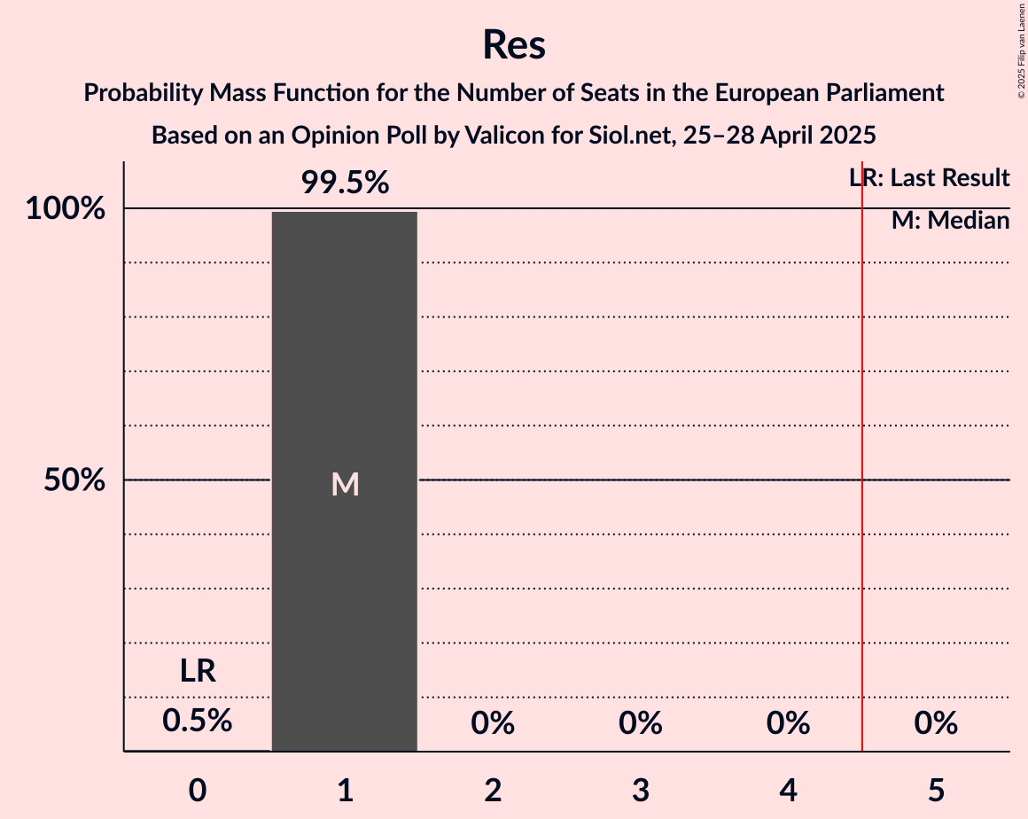The height and width of the screenshot is (819, 1028).
Task: Click the 99.5% label above the bar
Action: tap(345, 183)
